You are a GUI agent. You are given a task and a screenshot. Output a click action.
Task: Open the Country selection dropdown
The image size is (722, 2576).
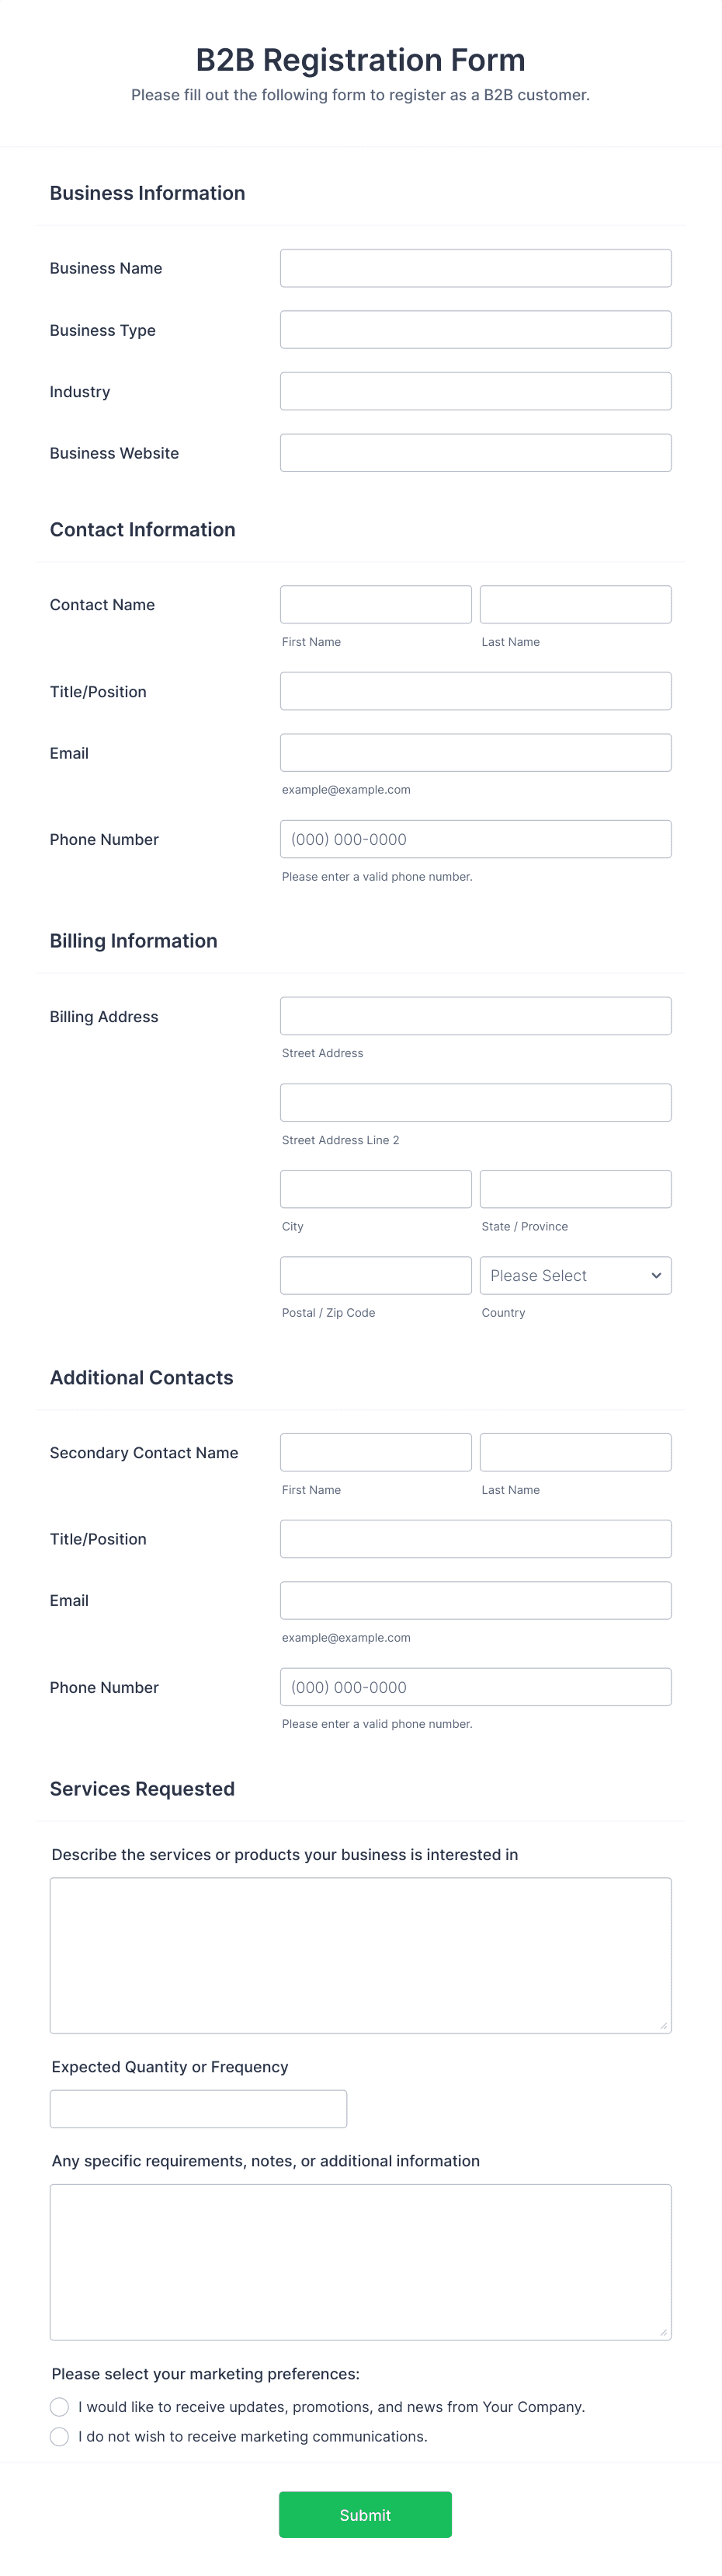(575, 1275)
